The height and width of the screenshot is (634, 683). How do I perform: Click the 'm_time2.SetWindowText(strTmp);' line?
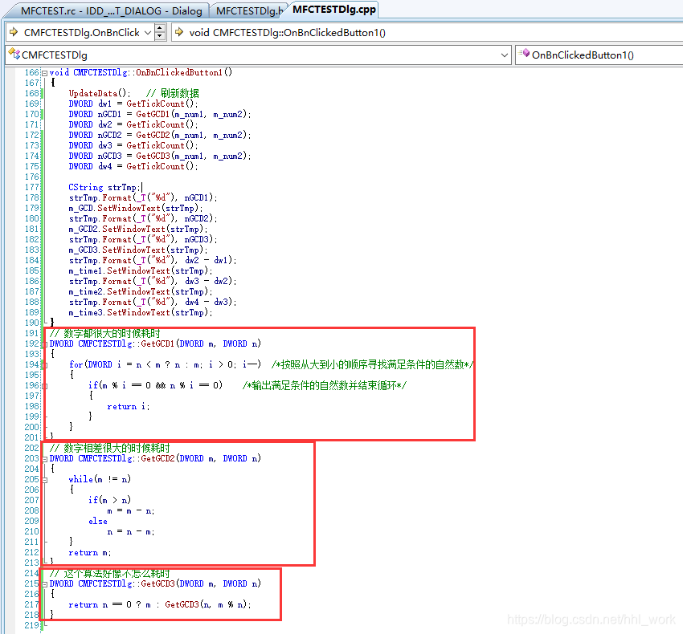pos(141,291)
